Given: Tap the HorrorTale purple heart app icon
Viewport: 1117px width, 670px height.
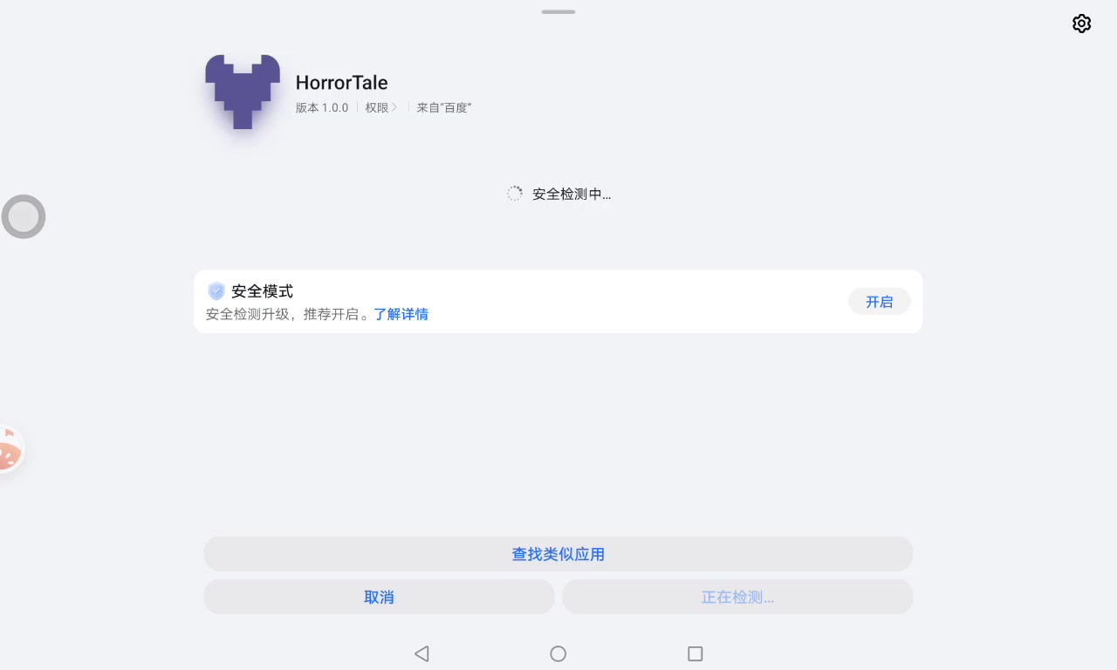Looking at the screenshot, I should tap(243, 92).
